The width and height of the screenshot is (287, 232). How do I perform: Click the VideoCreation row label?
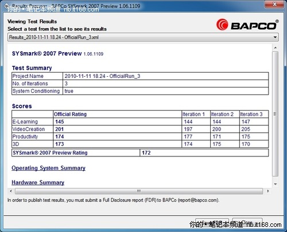(x=29, y=129)
